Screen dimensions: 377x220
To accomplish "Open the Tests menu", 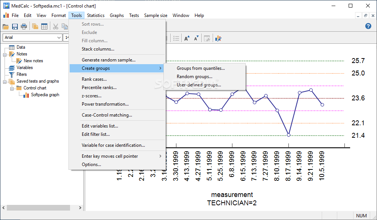I will (134, 15).
